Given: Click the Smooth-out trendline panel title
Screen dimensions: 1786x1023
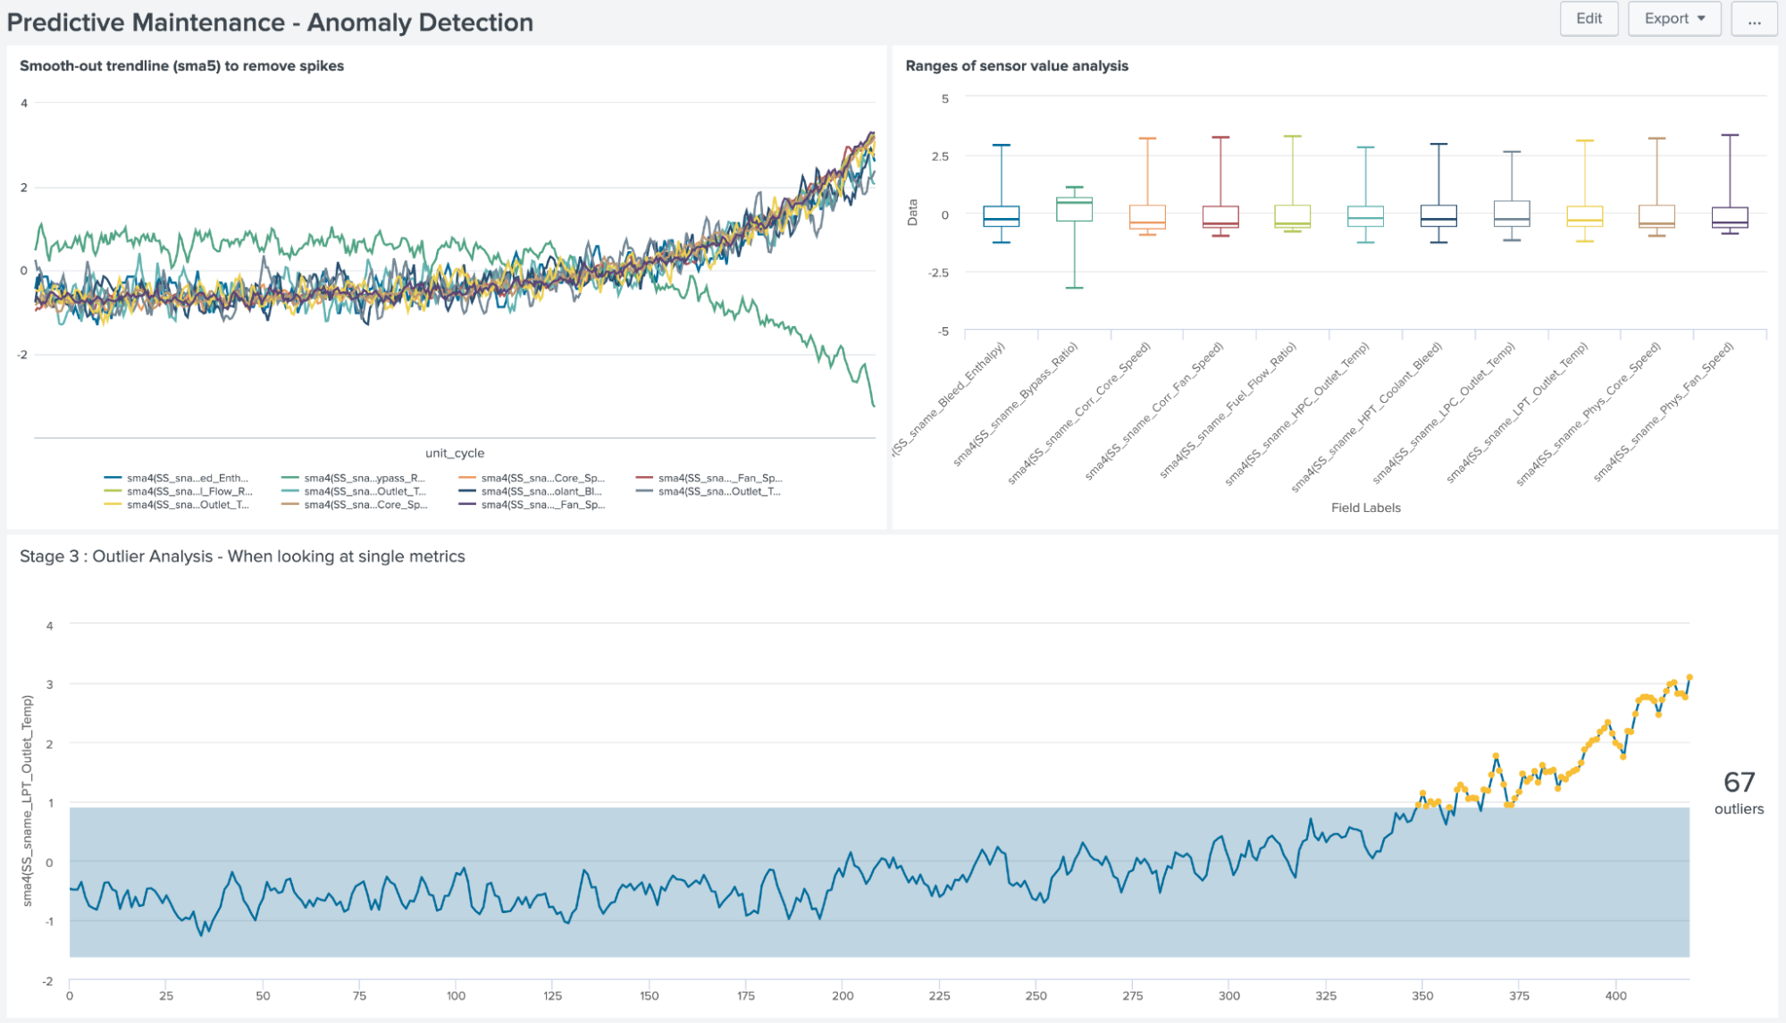Looking at the screenshot, I should [181, 66].
